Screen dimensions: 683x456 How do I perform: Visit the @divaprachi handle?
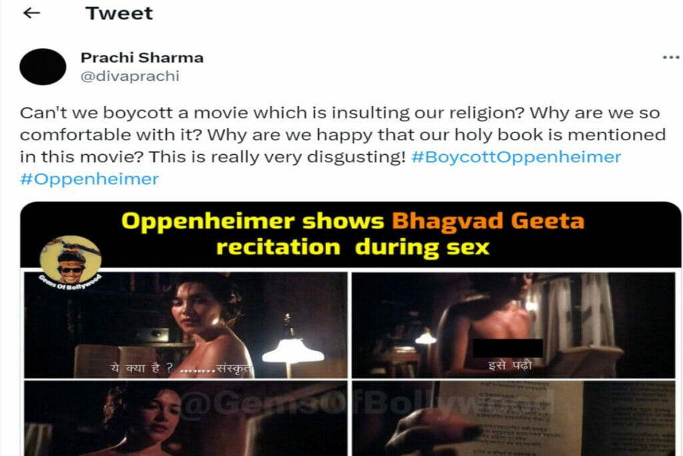(x=130, y=76)
